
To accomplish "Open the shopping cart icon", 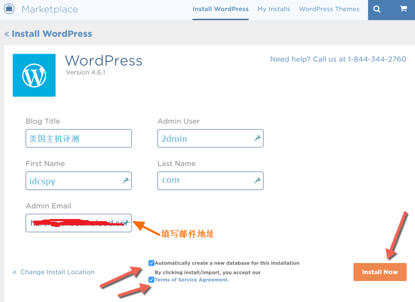I will (403, 9).
